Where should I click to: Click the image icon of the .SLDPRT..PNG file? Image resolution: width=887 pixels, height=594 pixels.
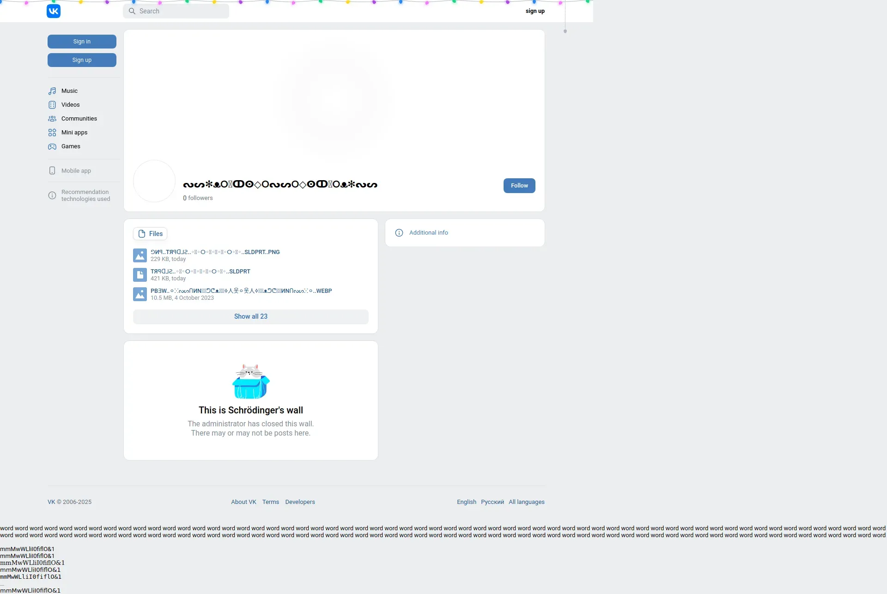tap(140, 255)
